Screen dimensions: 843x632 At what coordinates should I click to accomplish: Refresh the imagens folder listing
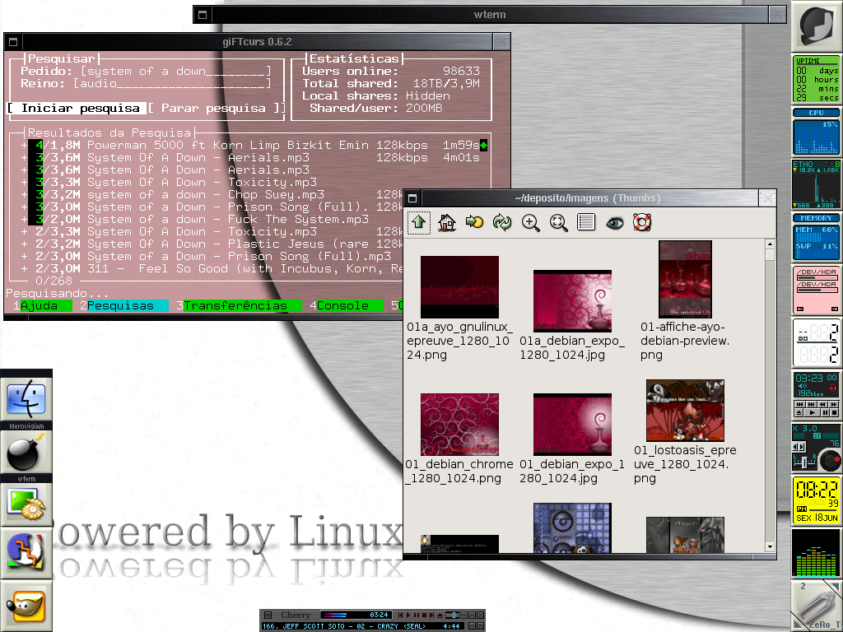point(502,222)
